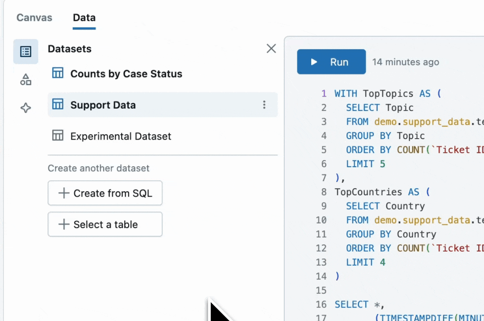Click table icon beside Counts by Case Status
484x321 pixels.
pos(58,73)
